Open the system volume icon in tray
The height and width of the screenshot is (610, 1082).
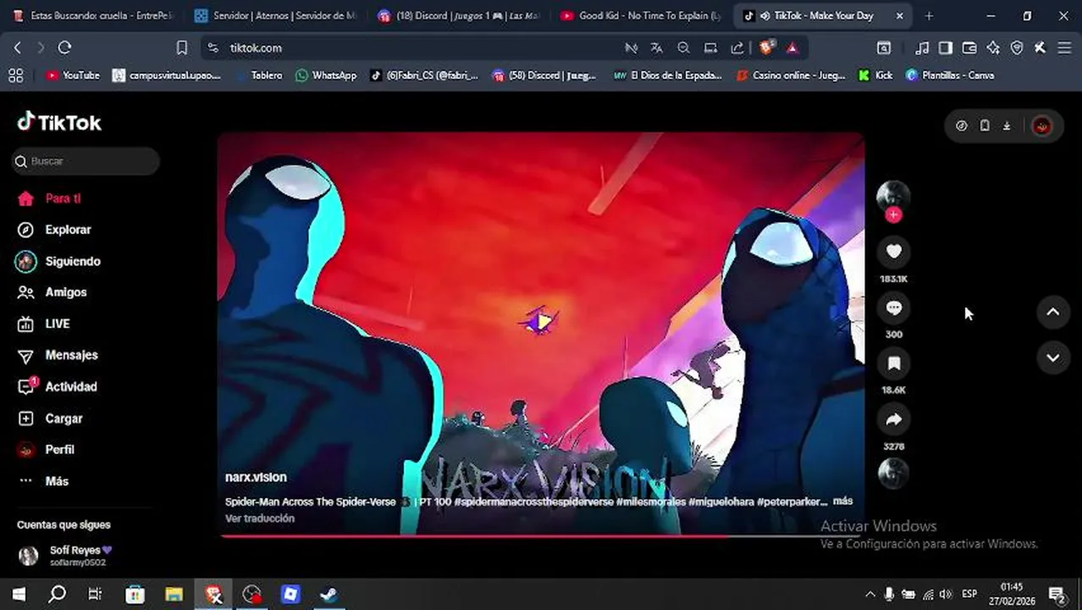pyautogui.click(x=945, y=595)
